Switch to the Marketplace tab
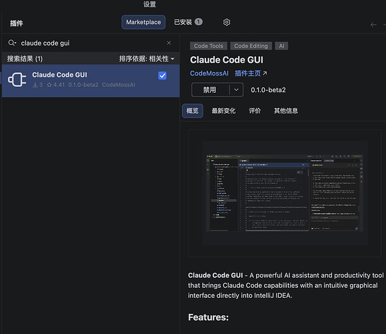Viewport: 386px width, 334px height. pyautogui.click(x=143, y=22)
